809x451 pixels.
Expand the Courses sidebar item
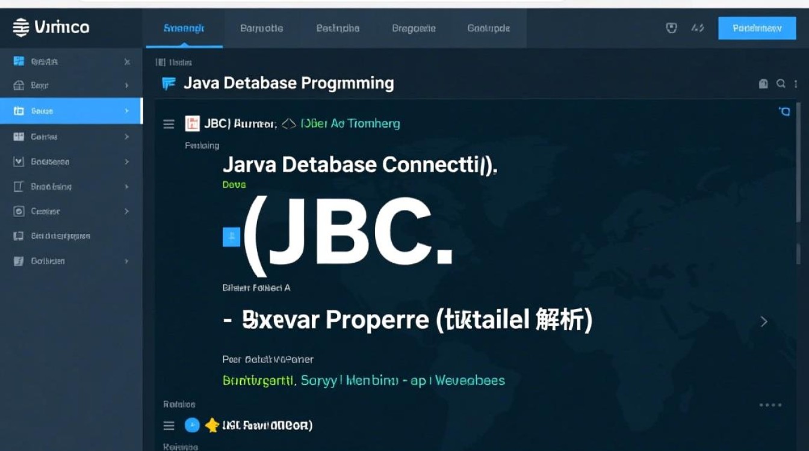pyautogui.click(x=126, y=137)
